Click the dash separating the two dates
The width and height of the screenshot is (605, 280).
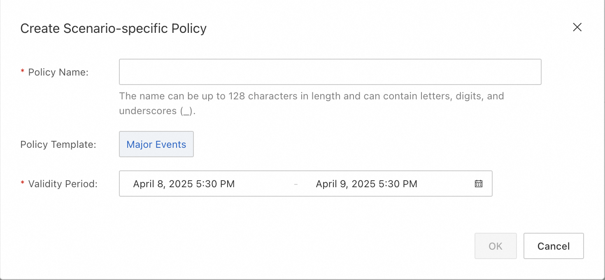(x=296, y=184)
